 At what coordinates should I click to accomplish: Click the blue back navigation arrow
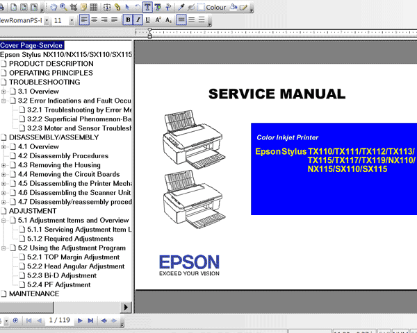(x=104, y=321)
